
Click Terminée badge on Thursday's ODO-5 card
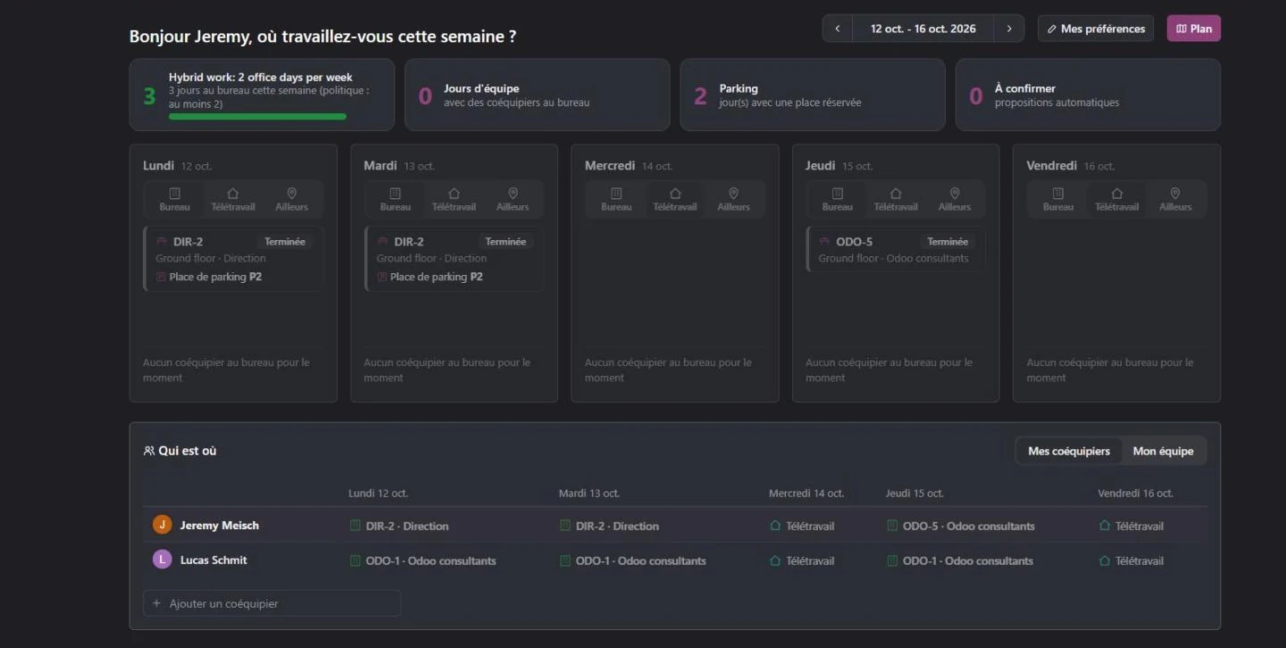948,241
